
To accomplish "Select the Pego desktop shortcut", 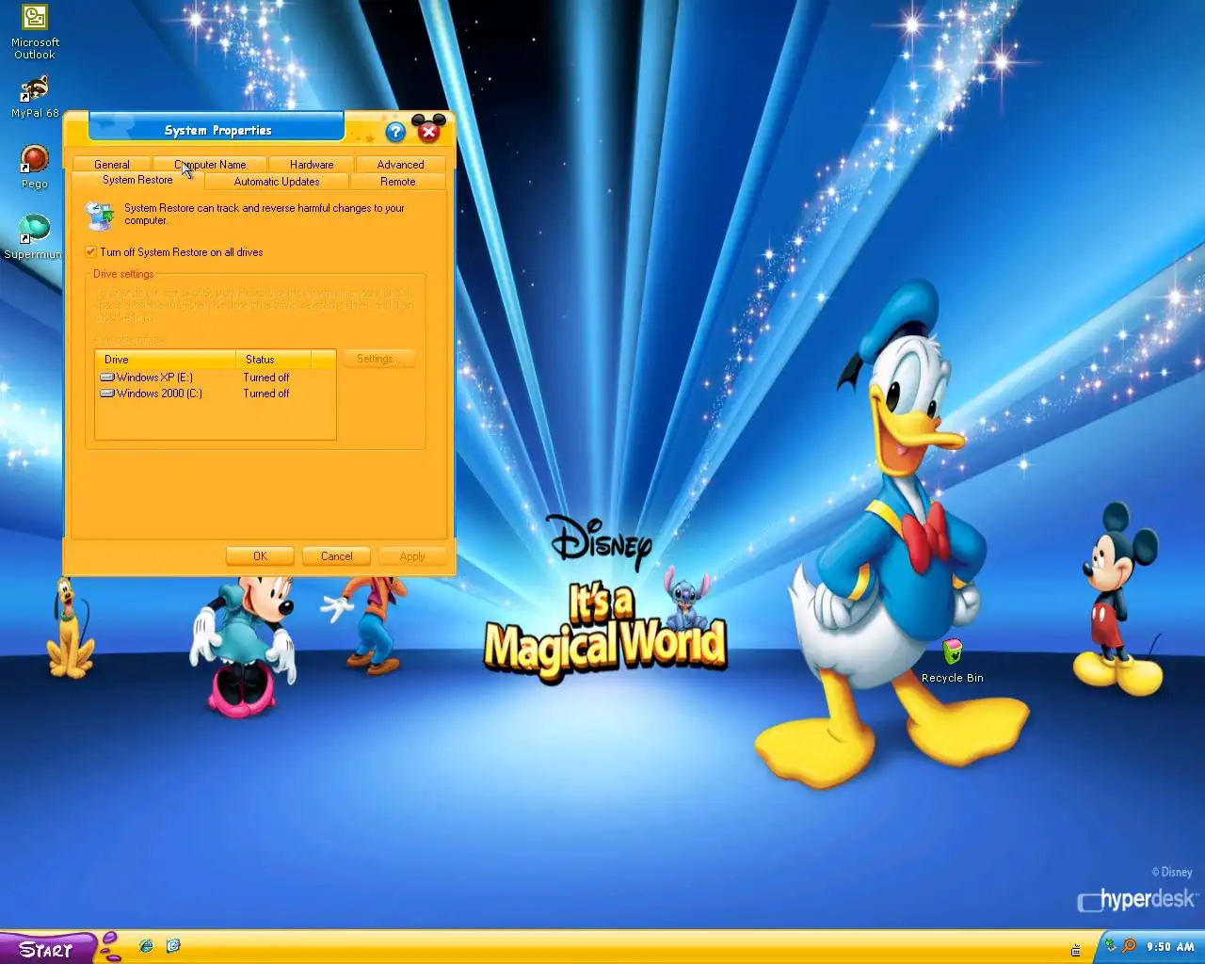I will [35, 168].
